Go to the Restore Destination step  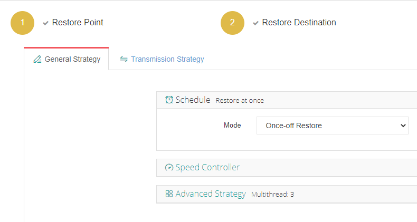(299, 23)
